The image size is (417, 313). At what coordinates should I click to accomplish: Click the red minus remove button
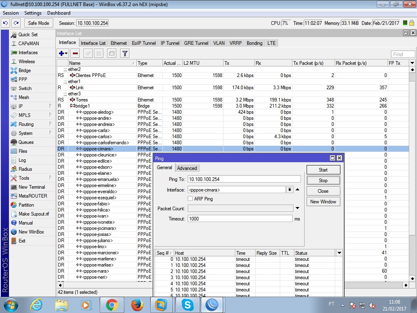pos(75,53)
